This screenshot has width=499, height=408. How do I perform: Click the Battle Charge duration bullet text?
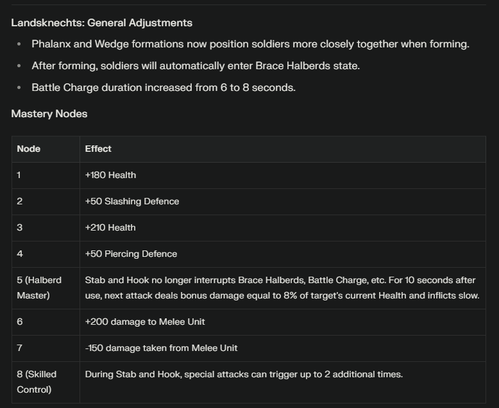pos(164,88)
